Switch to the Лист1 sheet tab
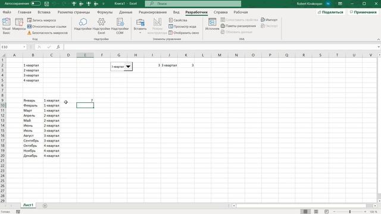This screenshot has width=381, height=214. 28,205
